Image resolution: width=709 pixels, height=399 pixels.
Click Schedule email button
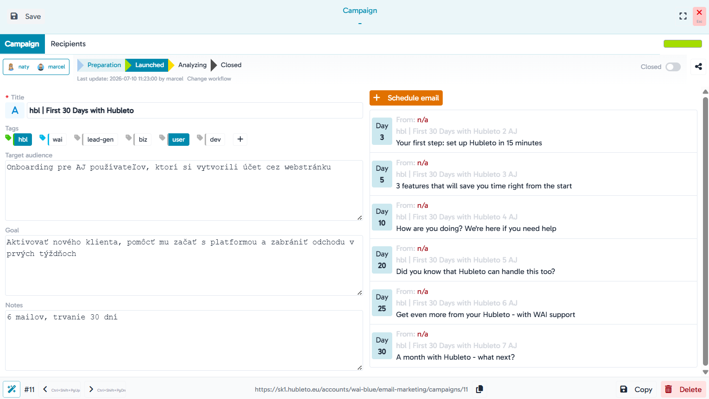point(406,98)
